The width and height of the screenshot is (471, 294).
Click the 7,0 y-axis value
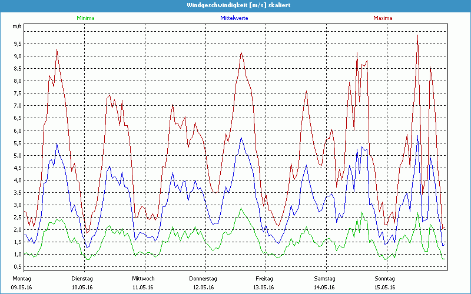[18, 106]
